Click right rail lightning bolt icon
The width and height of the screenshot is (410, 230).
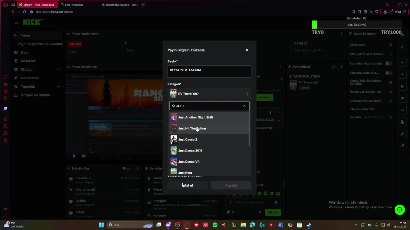coord(402,74)
